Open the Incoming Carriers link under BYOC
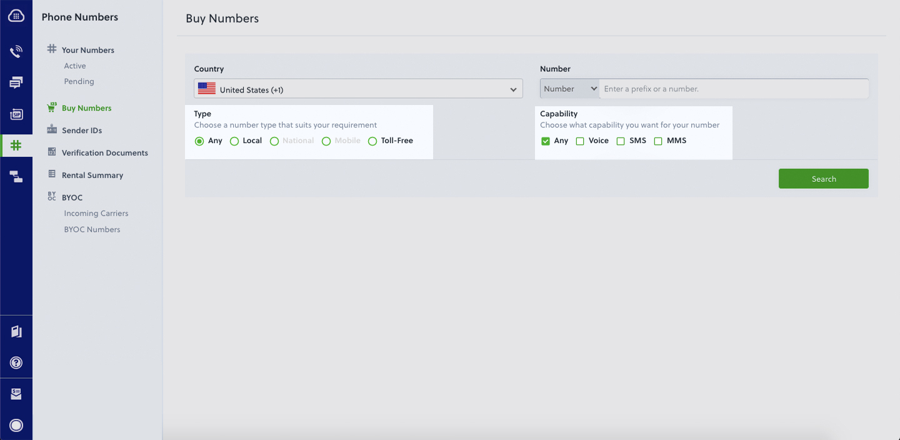This screenshot has width=900, height=440. pos(96,214)
